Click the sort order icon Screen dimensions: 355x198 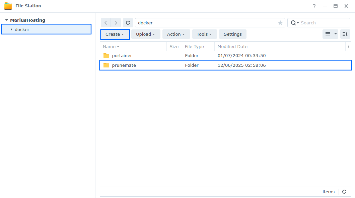(345, 34)
